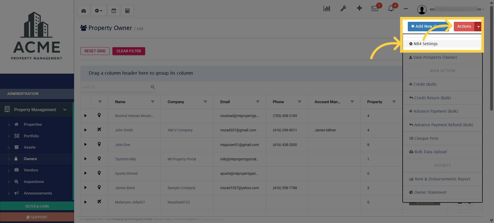
Task: Open the Privacy Policy footer link
Action: tap(163, 219)
